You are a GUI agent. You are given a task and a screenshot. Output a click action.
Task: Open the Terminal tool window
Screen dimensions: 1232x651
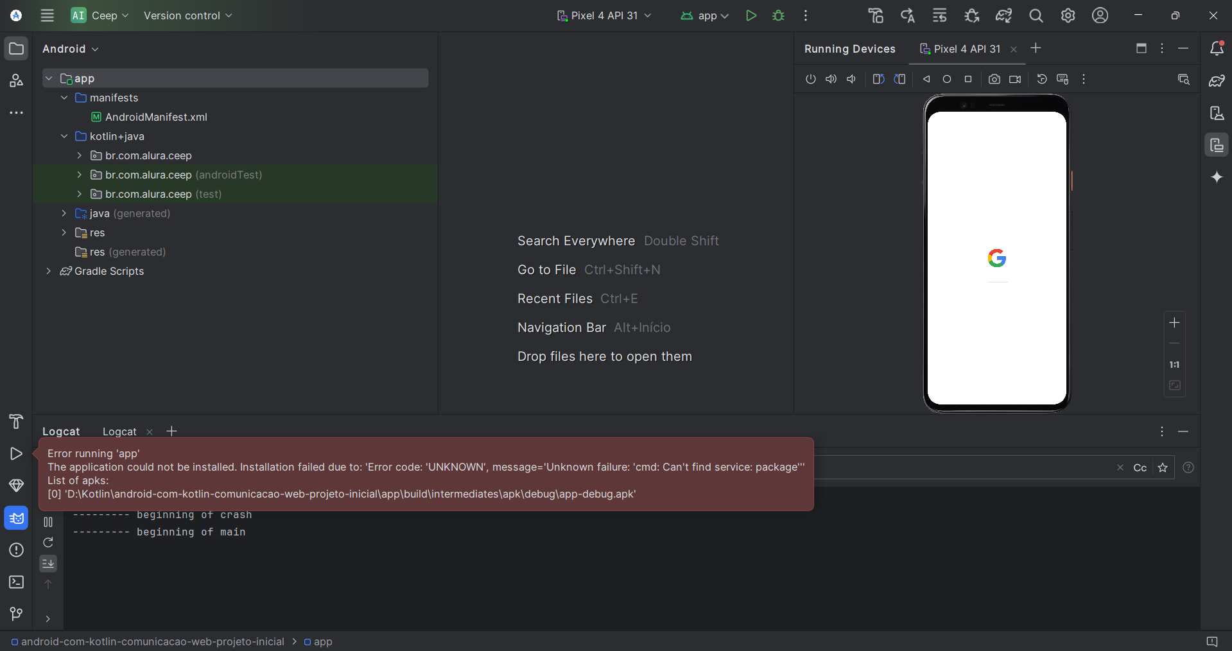(16, 582)
